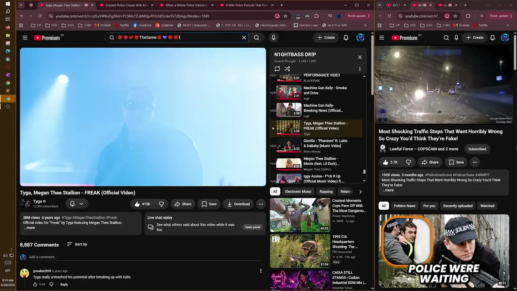Open more actions for Traffic Stops video
517x291 pixels.
tap(475, 162)
